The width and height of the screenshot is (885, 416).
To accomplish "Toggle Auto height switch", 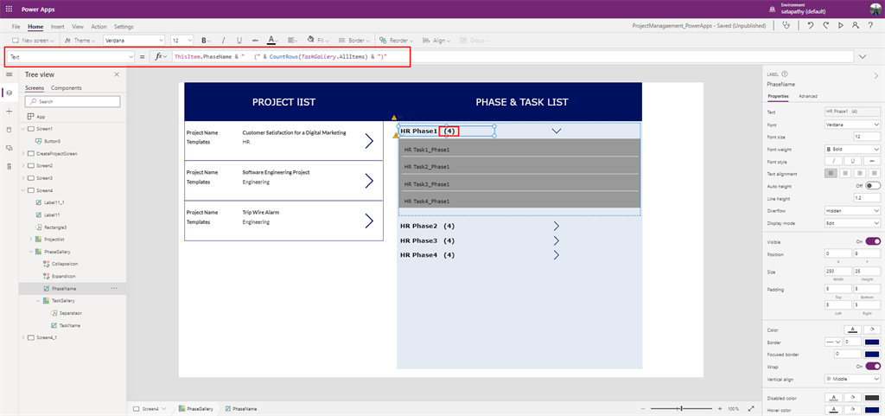I will [x=873, y=186].
